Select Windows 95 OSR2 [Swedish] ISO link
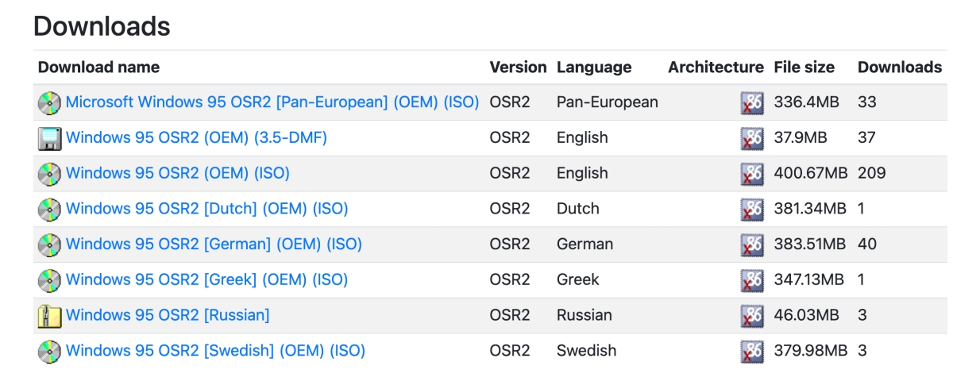Screen dimensions: 953x389 tap(215, 350)
